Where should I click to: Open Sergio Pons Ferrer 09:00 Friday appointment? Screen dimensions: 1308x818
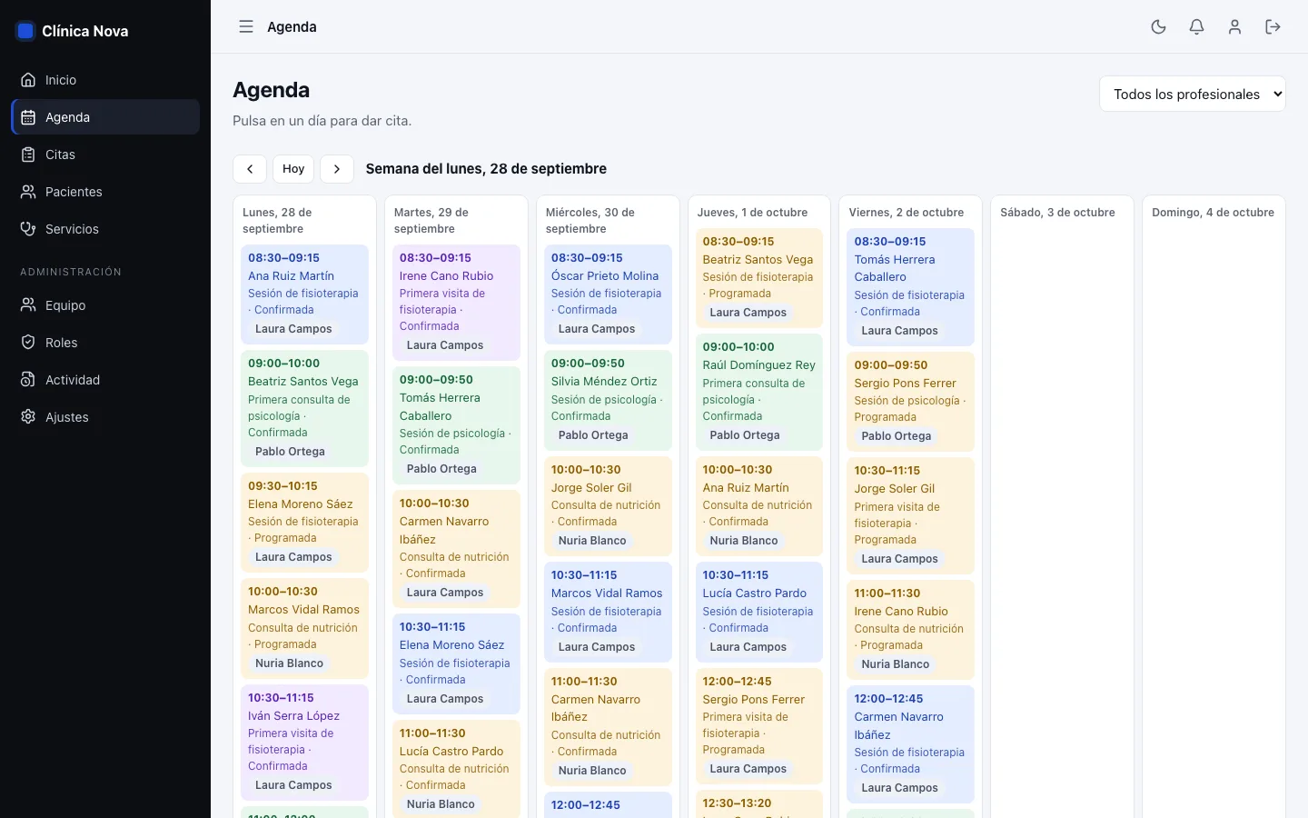tap(910, 401)
